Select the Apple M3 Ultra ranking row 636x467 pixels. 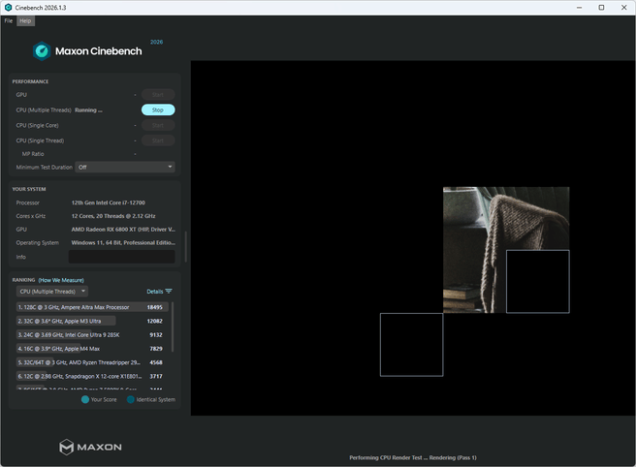pos(92,321)
